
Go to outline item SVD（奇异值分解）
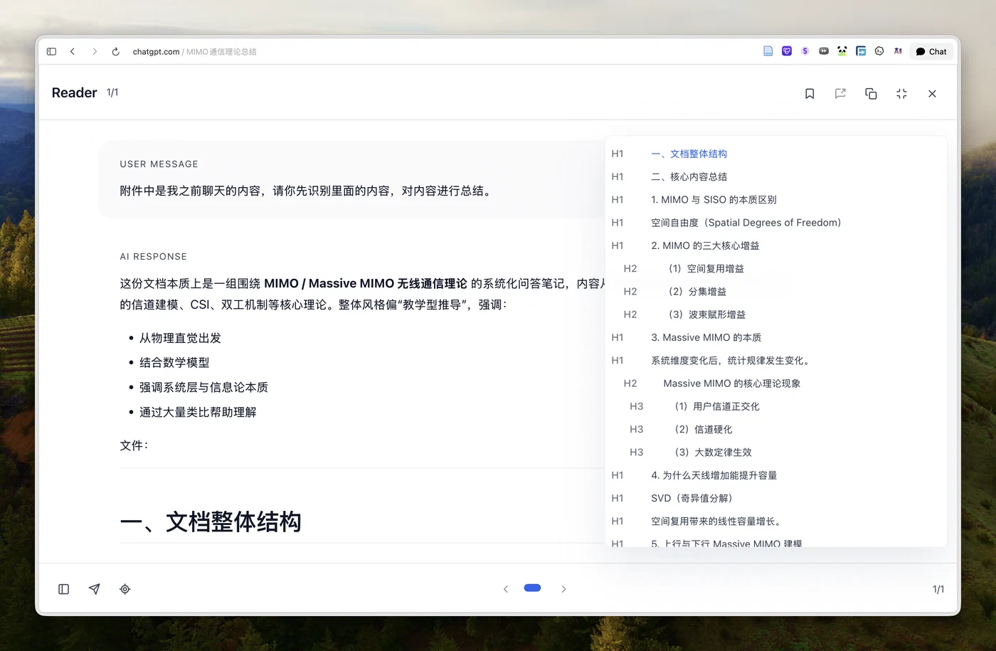click(x=692, y=498)
